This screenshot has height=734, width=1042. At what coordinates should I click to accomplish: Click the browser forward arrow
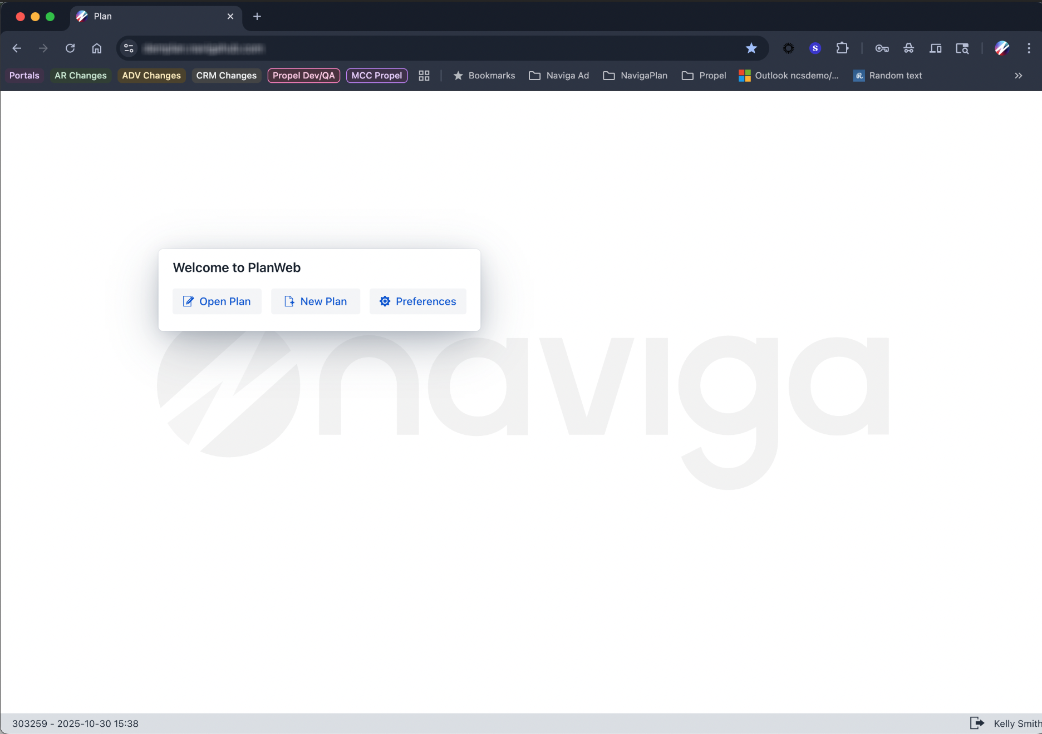click(43, 48)
